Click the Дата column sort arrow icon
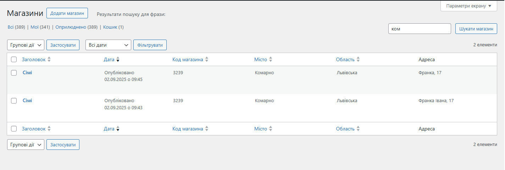505x170 pixels. pos(118,59)
